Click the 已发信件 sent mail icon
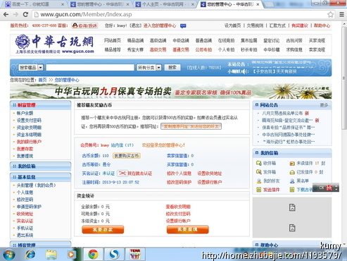Image resolution: width=347 pixels, height=261 pixels. click(292, 172)
